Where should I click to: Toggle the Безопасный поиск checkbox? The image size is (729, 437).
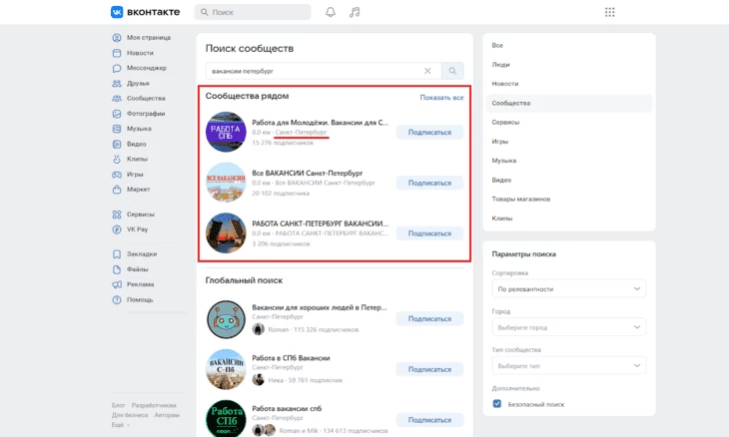coord(497,403)
